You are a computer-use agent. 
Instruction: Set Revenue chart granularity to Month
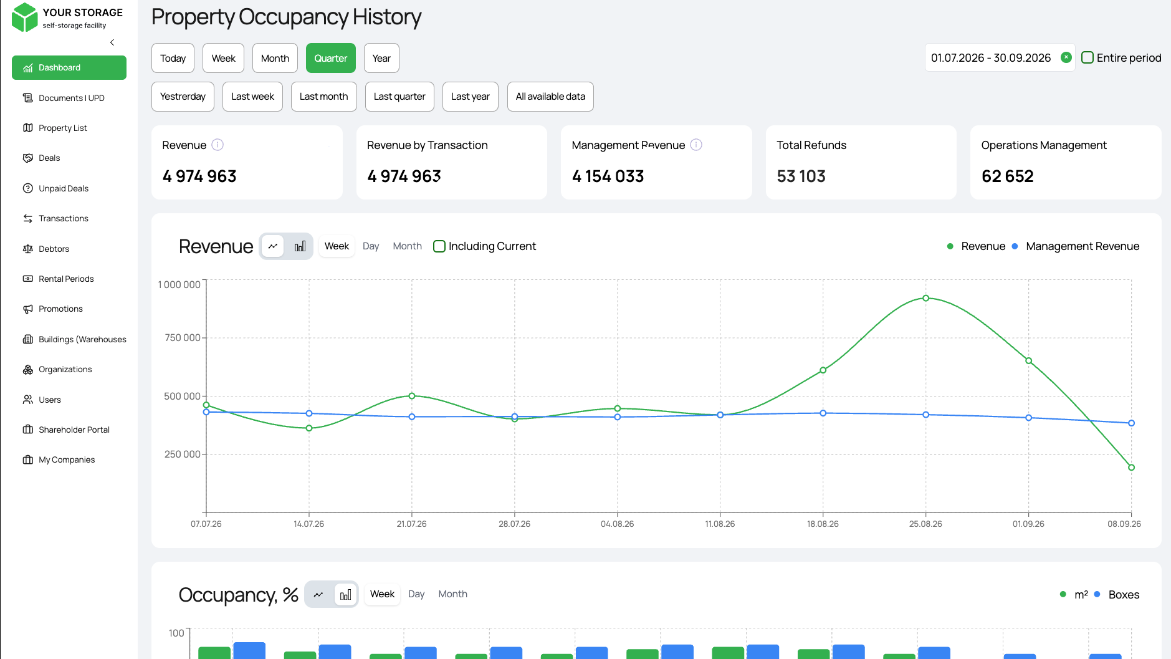tap(407, 246)
